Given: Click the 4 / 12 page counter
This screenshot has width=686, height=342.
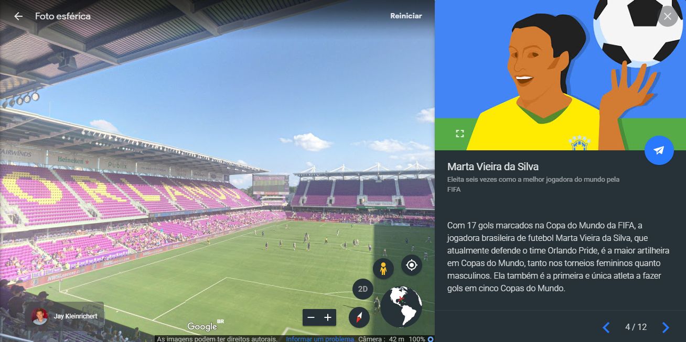Looking at the screenshot, I should 636,327.
